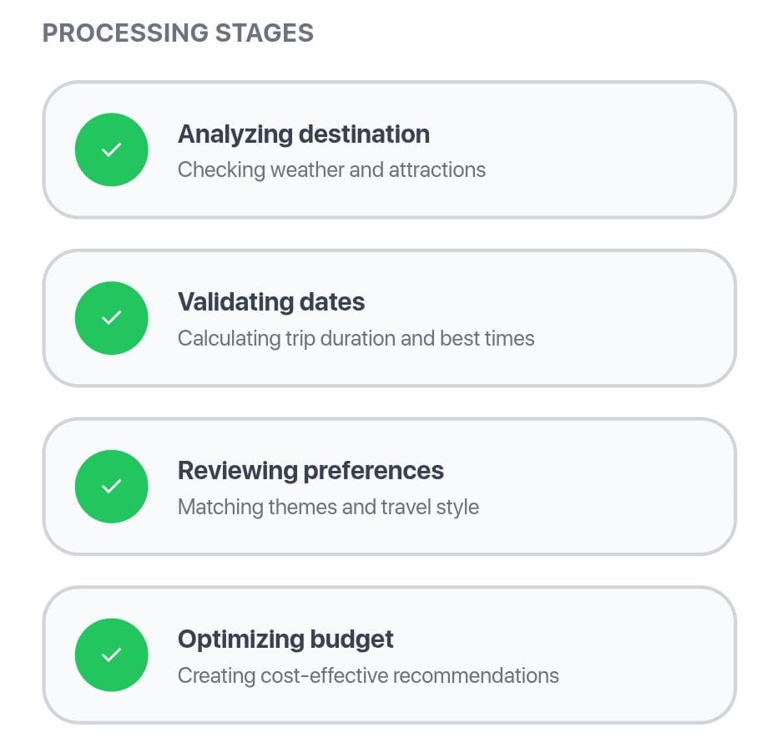Click the Checking weather and attractions description

(331, 170)
